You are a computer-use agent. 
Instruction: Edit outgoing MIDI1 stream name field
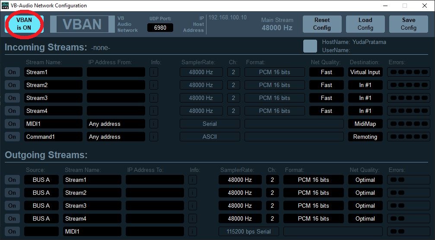(x=92, y=231)
